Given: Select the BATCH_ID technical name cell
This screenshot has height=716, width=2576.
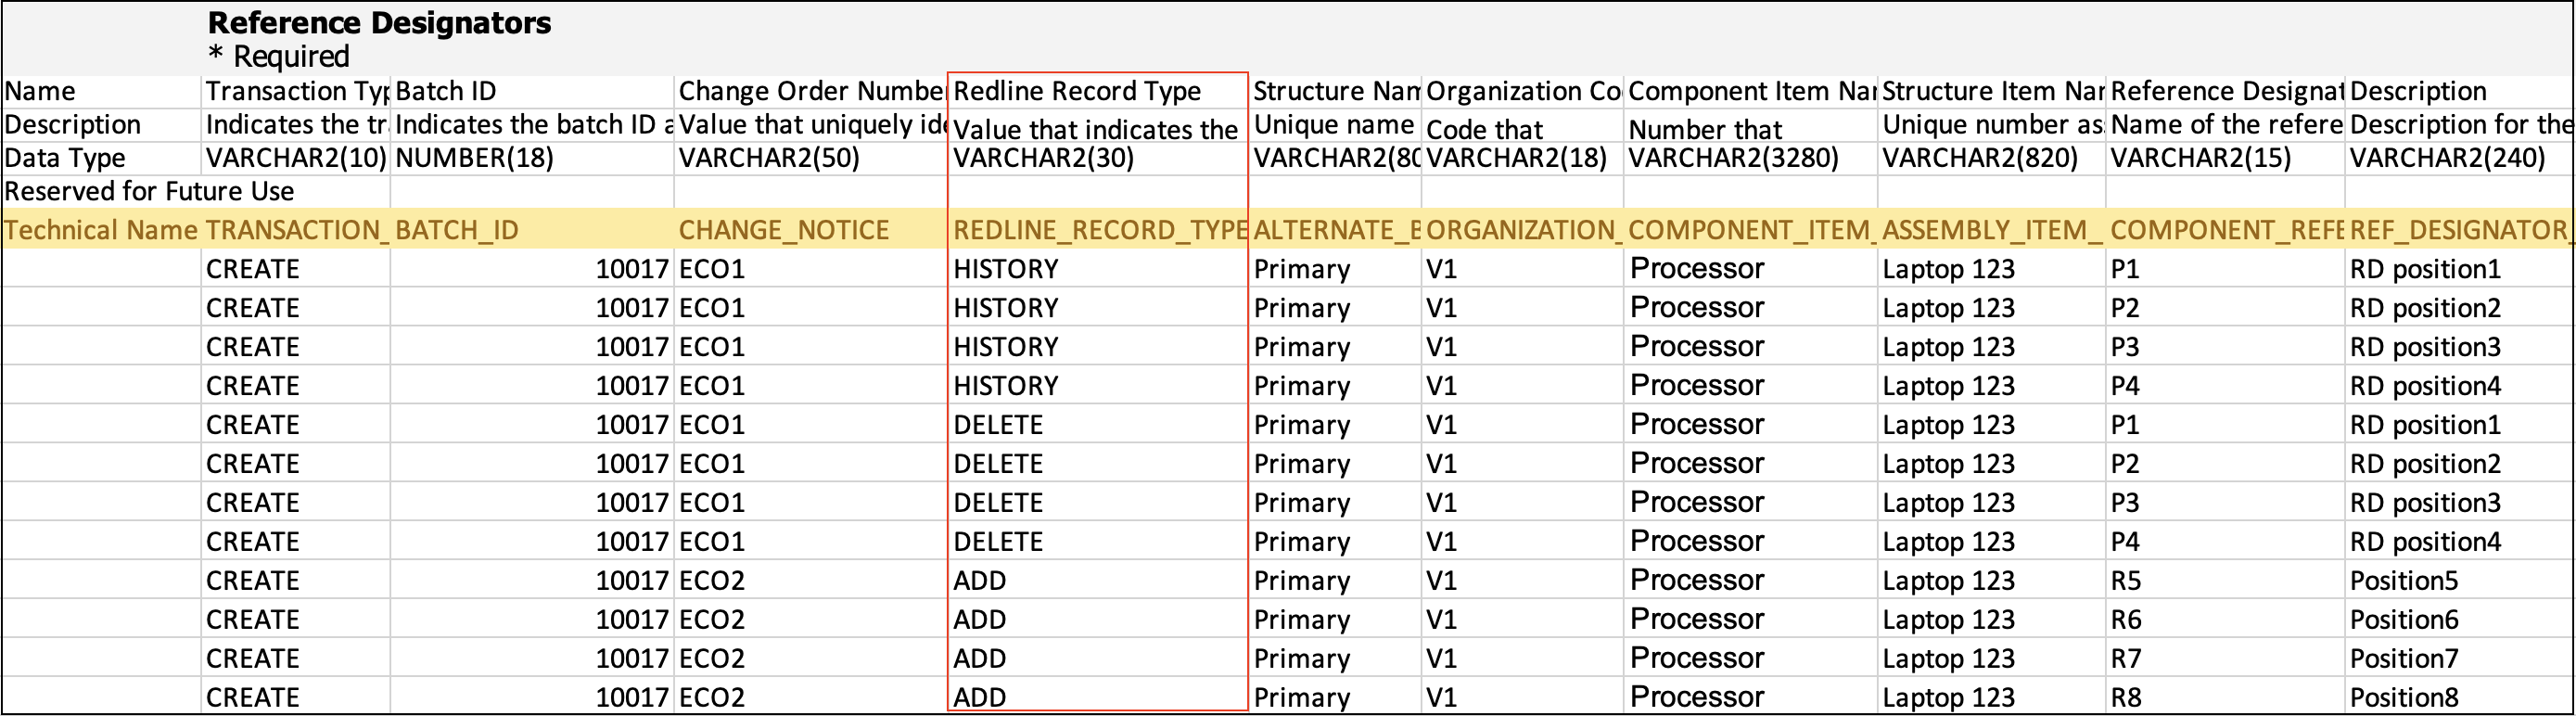Looking at the screenshot, I should pos(532,230).
